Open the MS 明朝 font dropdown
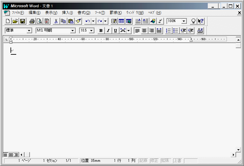Screen dimensions: 244x166 pos(73,30)
